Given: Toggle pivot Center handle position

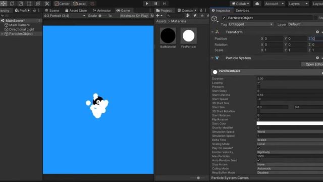Looking at the screenshot, I should (62, 4).
